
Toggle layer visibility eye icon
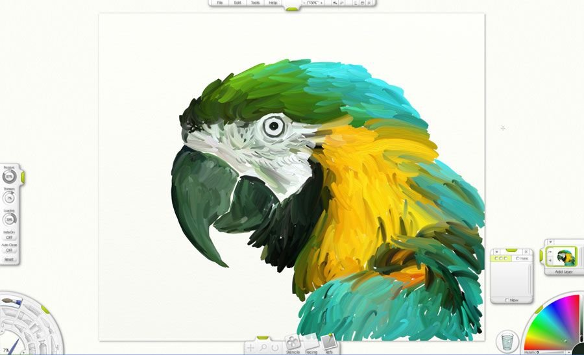pos(550,252)
